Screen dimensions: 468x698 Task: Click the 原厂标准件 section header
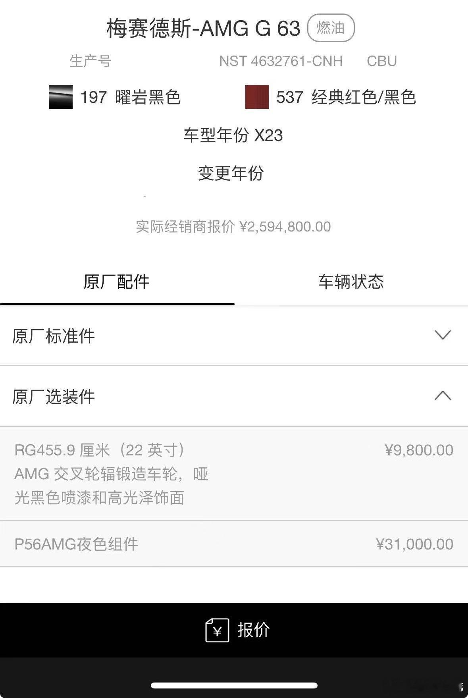pos(234,336)
